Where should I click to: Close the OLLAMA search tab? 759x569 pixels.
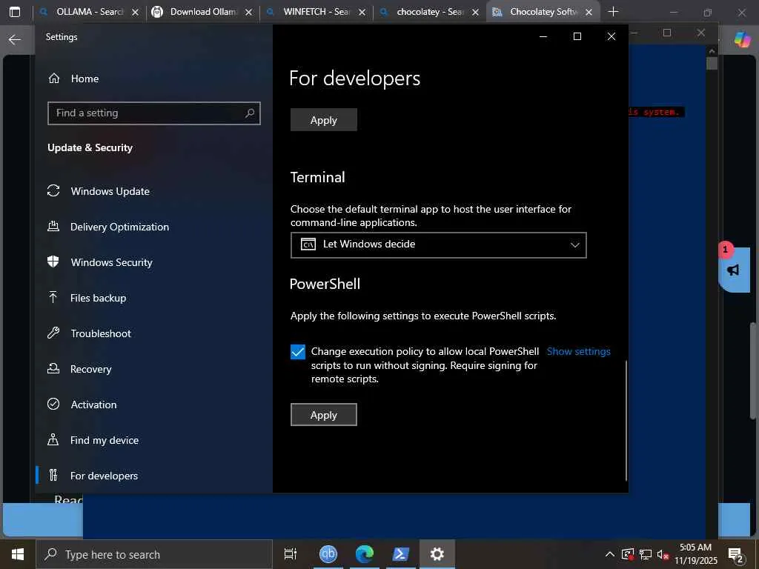[135, 12]
